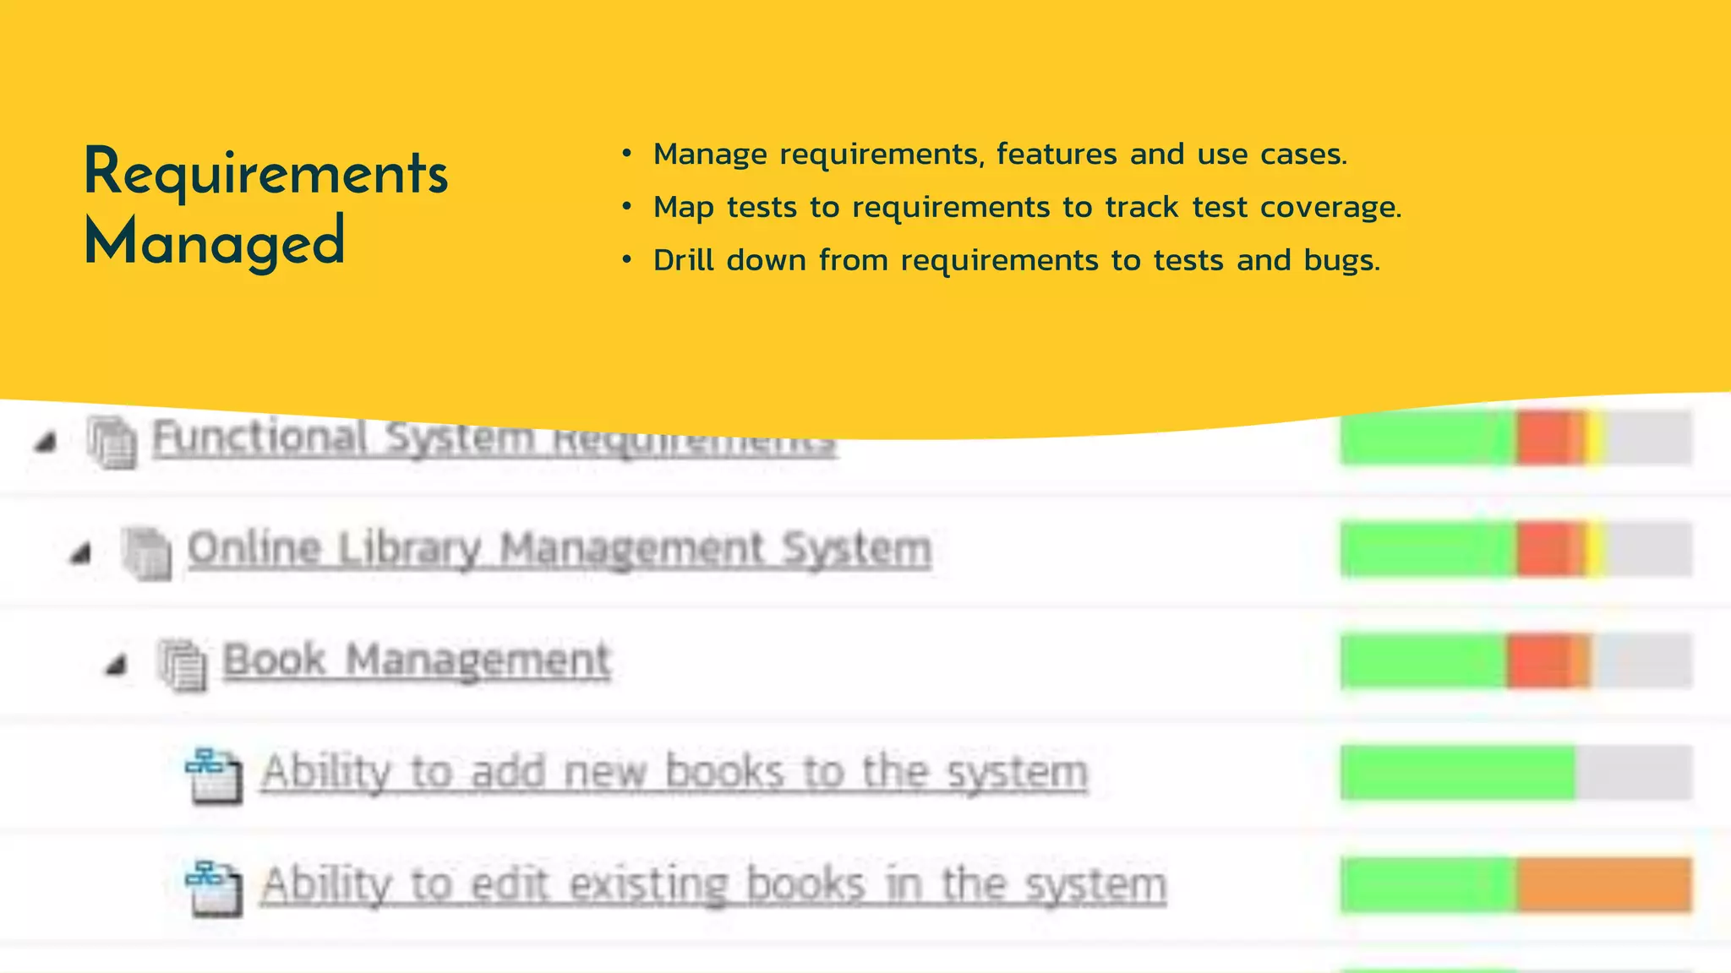Click the Requirements Managed heading
1731x973 pixels.
(x=265, y=208)
